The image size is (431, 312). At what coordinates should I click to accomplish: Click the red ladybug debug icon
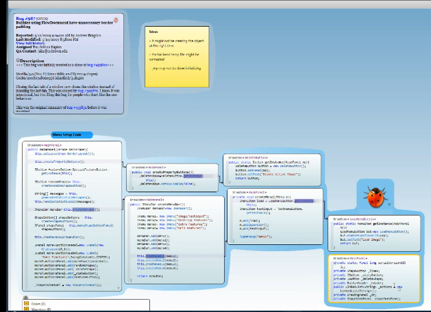point(375,197)
